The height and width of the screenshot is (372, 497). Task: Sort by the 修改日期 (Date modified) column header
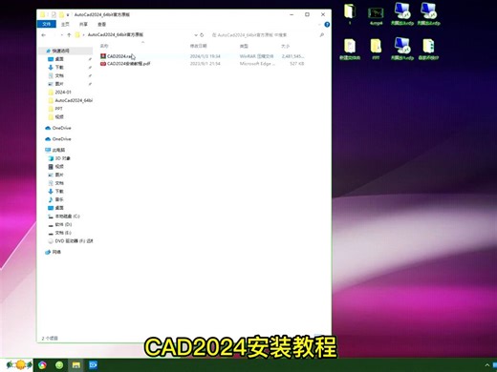coord(199,46)
